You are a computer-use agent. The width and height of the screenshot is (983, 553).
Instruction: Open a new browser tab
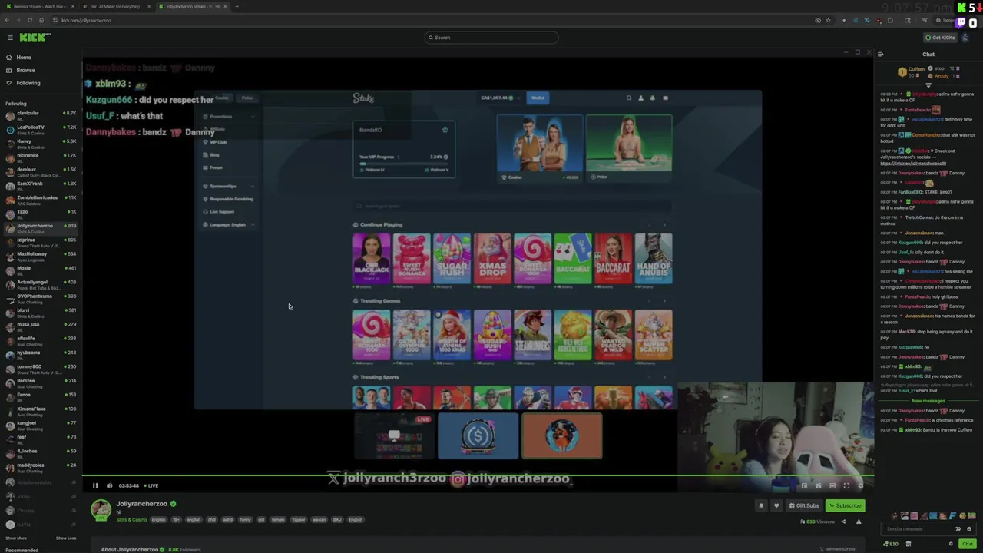click(x=237, y=6)
